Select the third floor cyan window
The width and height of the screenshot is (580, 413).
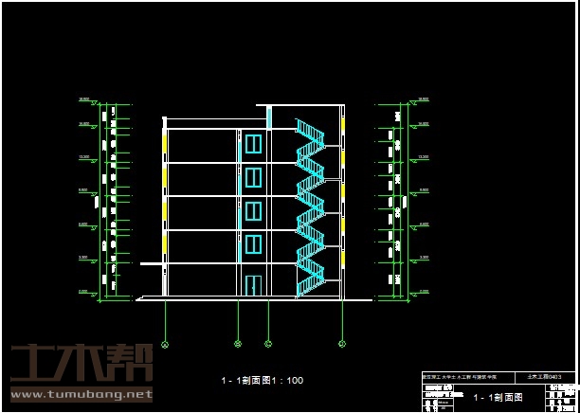[x=253, y=210]
